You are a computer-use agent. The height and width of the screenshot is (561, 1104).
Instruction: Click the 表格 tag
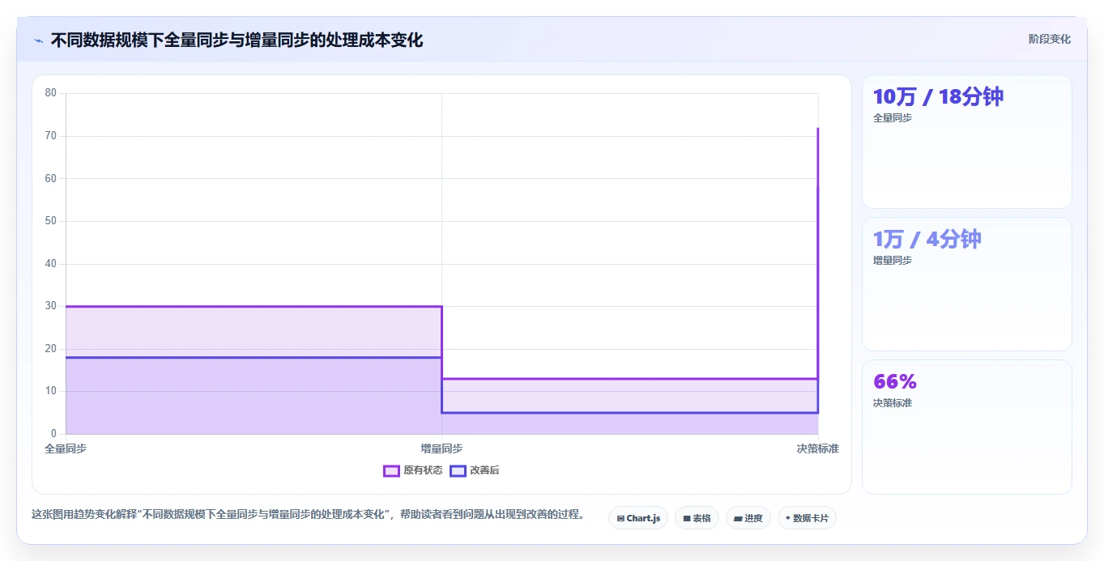697,518
